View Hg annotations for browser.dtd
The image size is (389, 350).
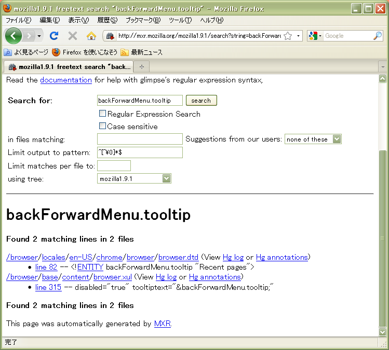tap(282, 257)
